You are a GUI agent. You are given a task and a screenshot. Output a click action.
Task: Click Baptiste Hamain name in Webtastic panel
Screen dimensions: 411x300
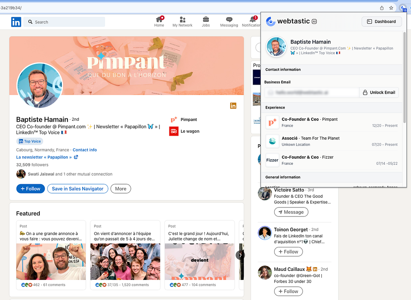pos(310,42)
